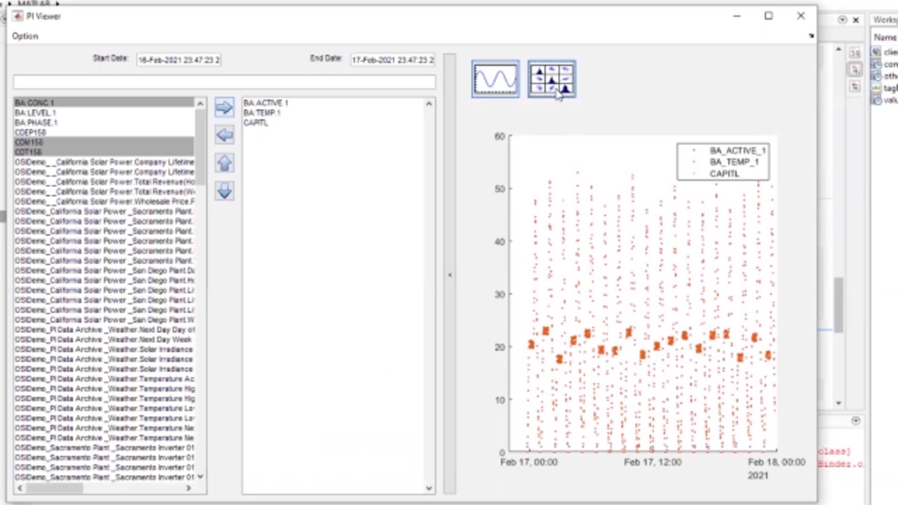Click the upward triangle in the right toolbar strip
This screenshot has width=898, height=505.
(x=838, y=50)
